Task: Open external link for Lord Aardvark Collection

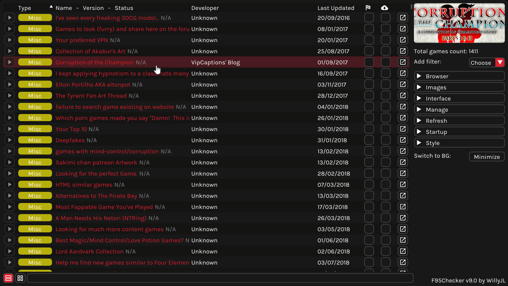Action: pyautogui.click(x=403, y=251)
